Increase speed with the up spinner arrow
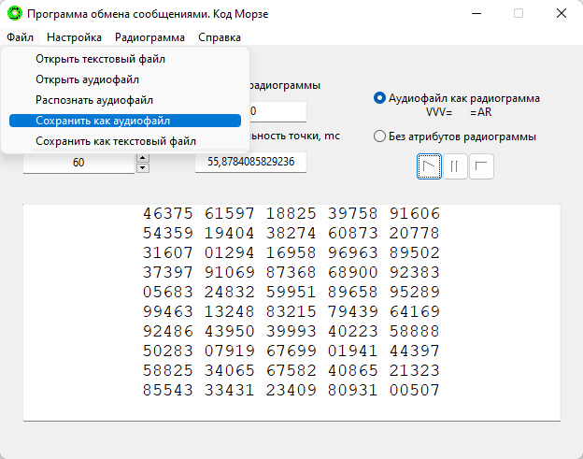 143,158
